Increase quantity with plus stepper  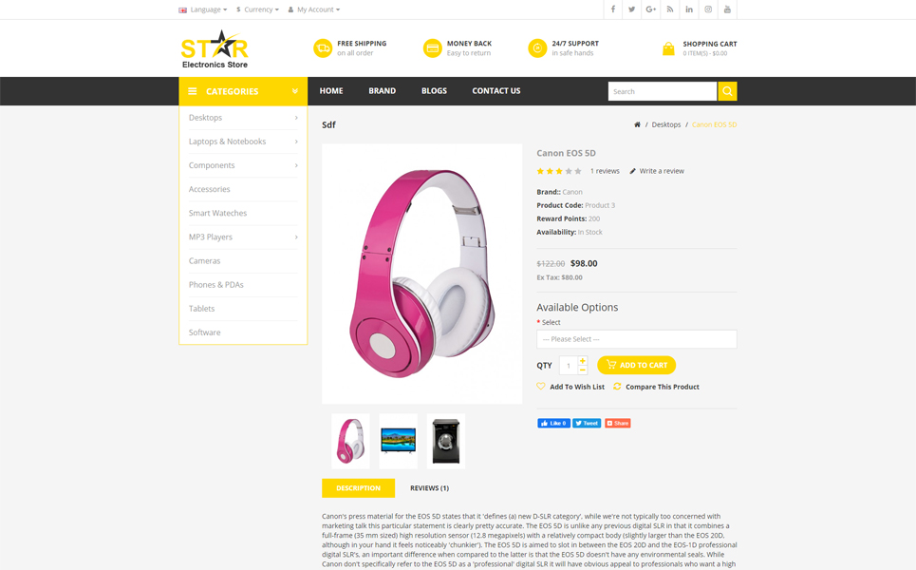click(583, 361)
